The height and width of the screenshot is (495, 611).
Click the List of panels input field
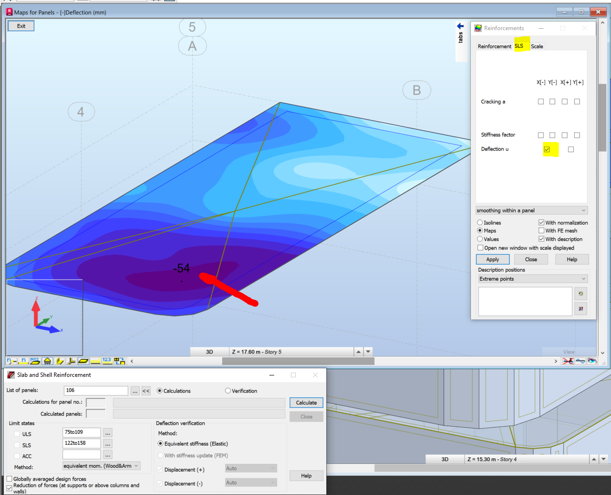pyautogui.click(x=96, y=391)
